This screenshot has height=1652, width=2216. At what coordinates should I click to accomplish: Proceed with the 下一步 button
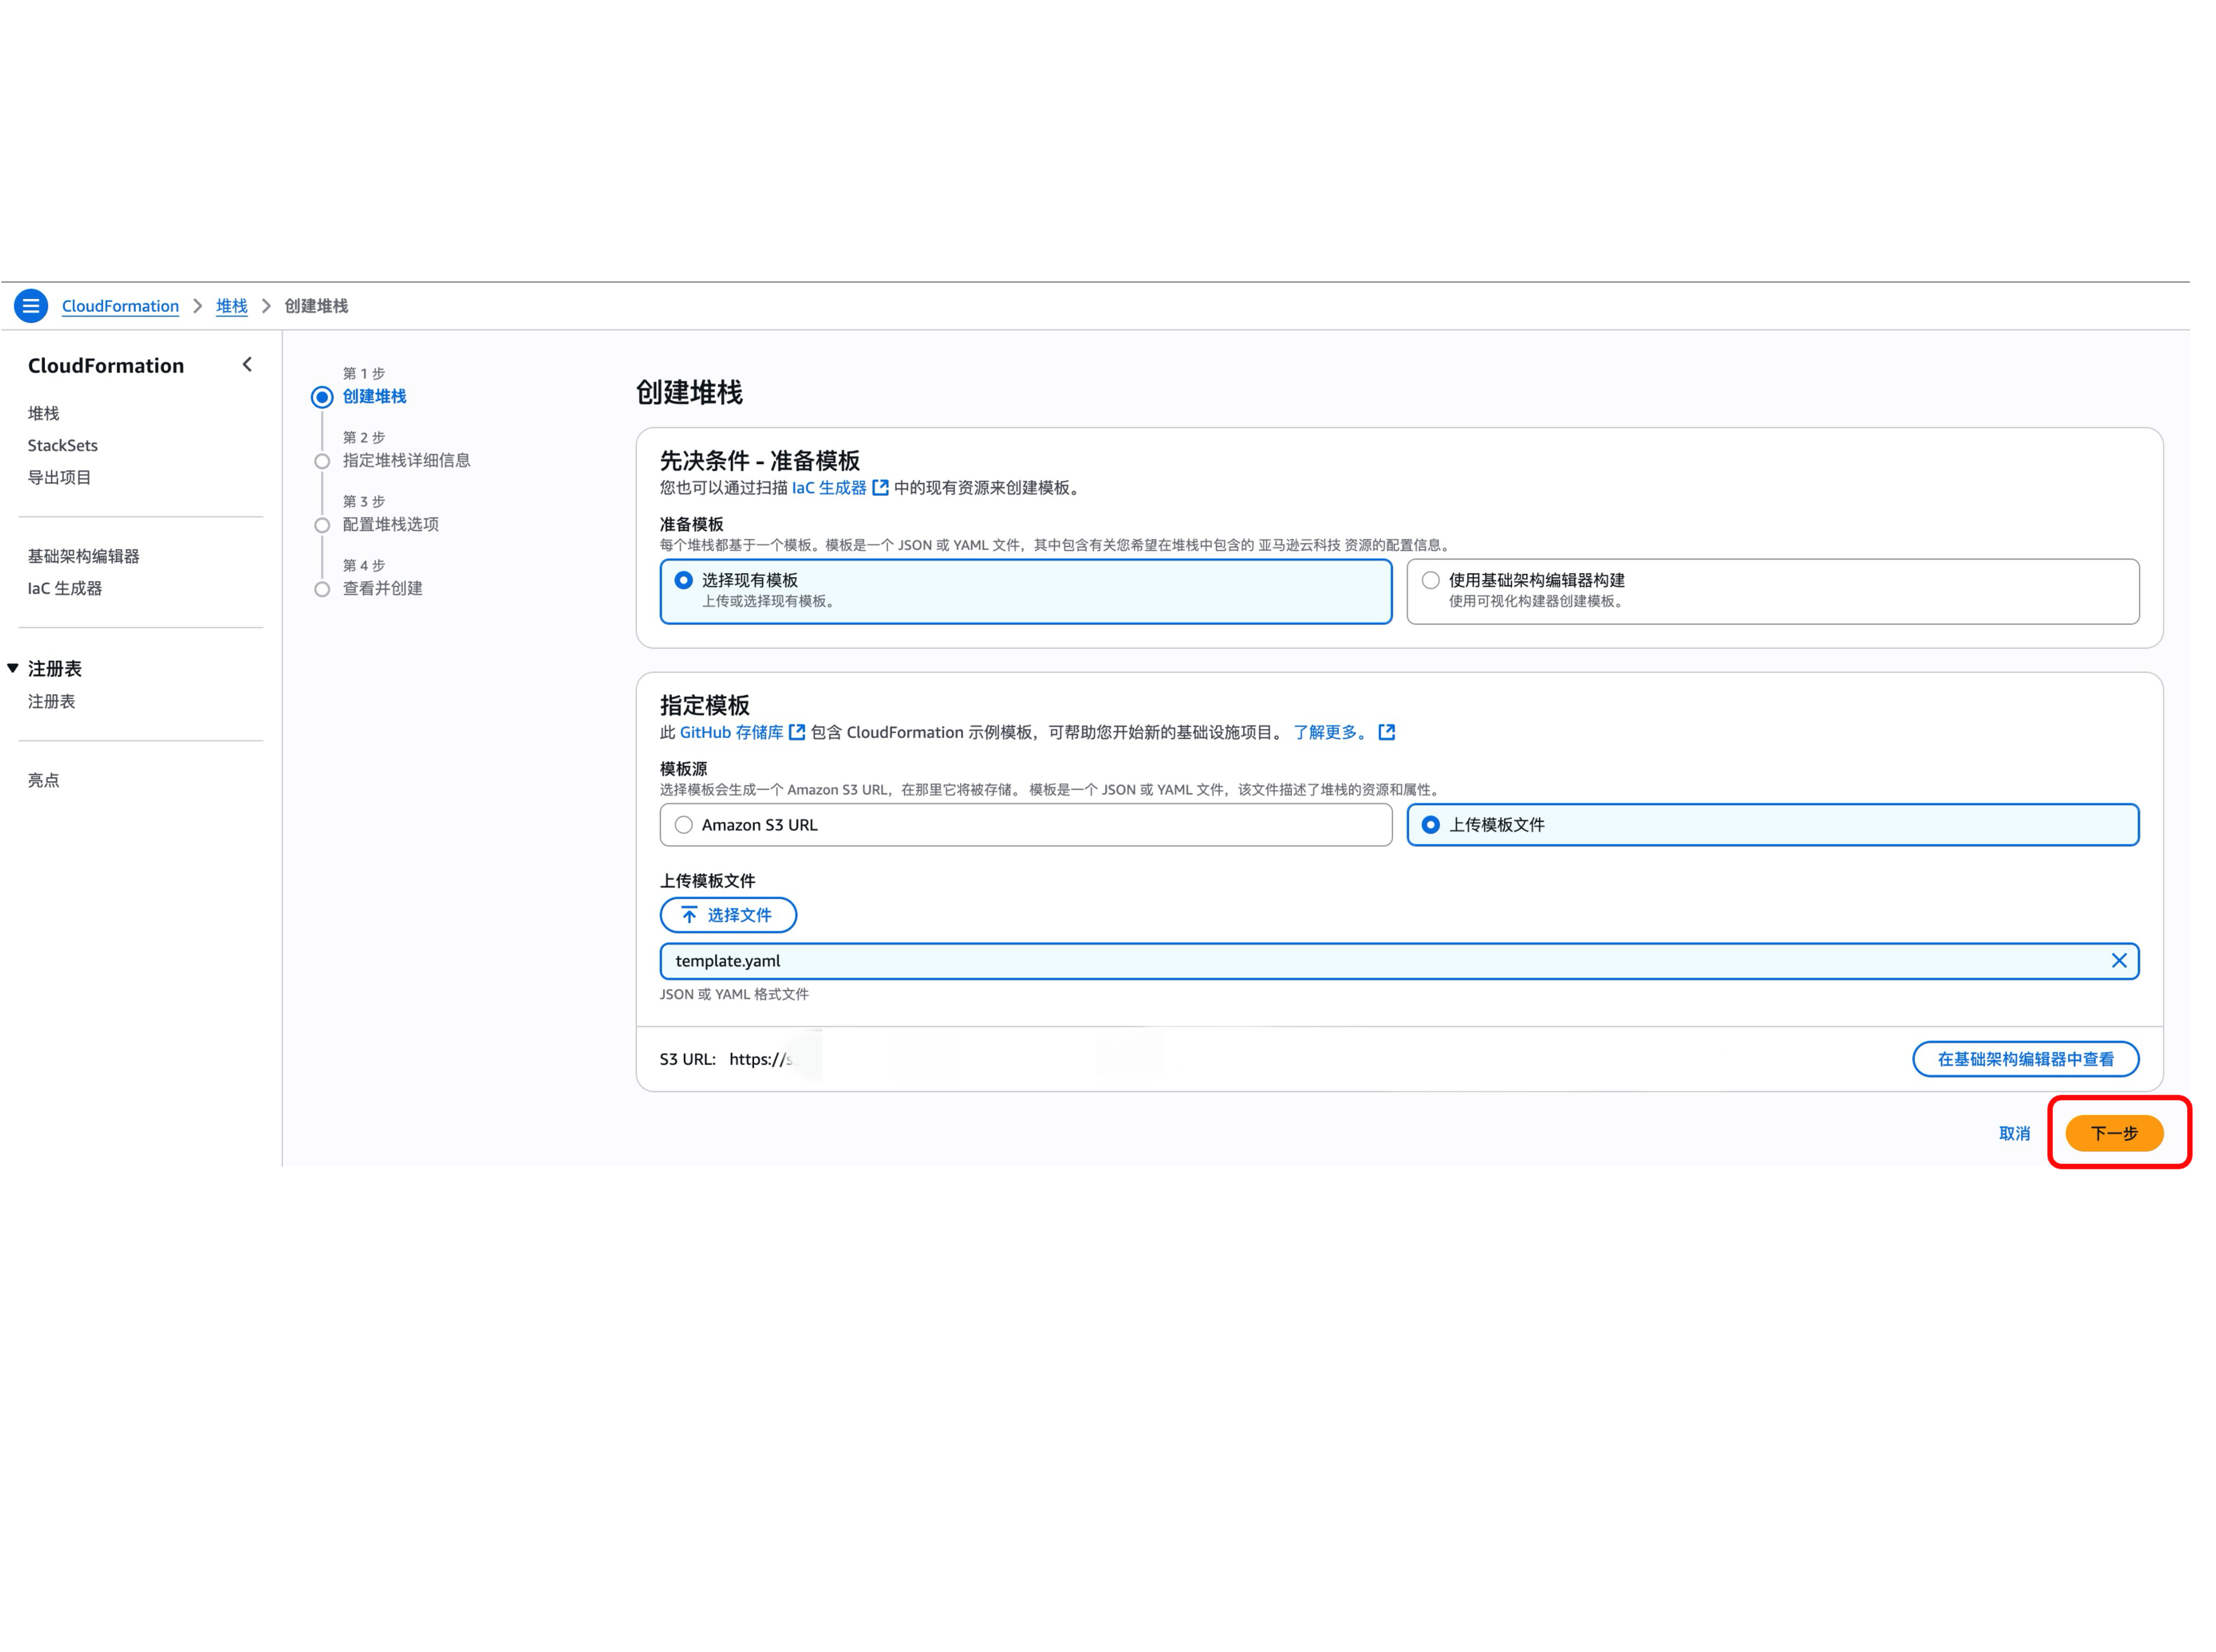(2114, 1134)
